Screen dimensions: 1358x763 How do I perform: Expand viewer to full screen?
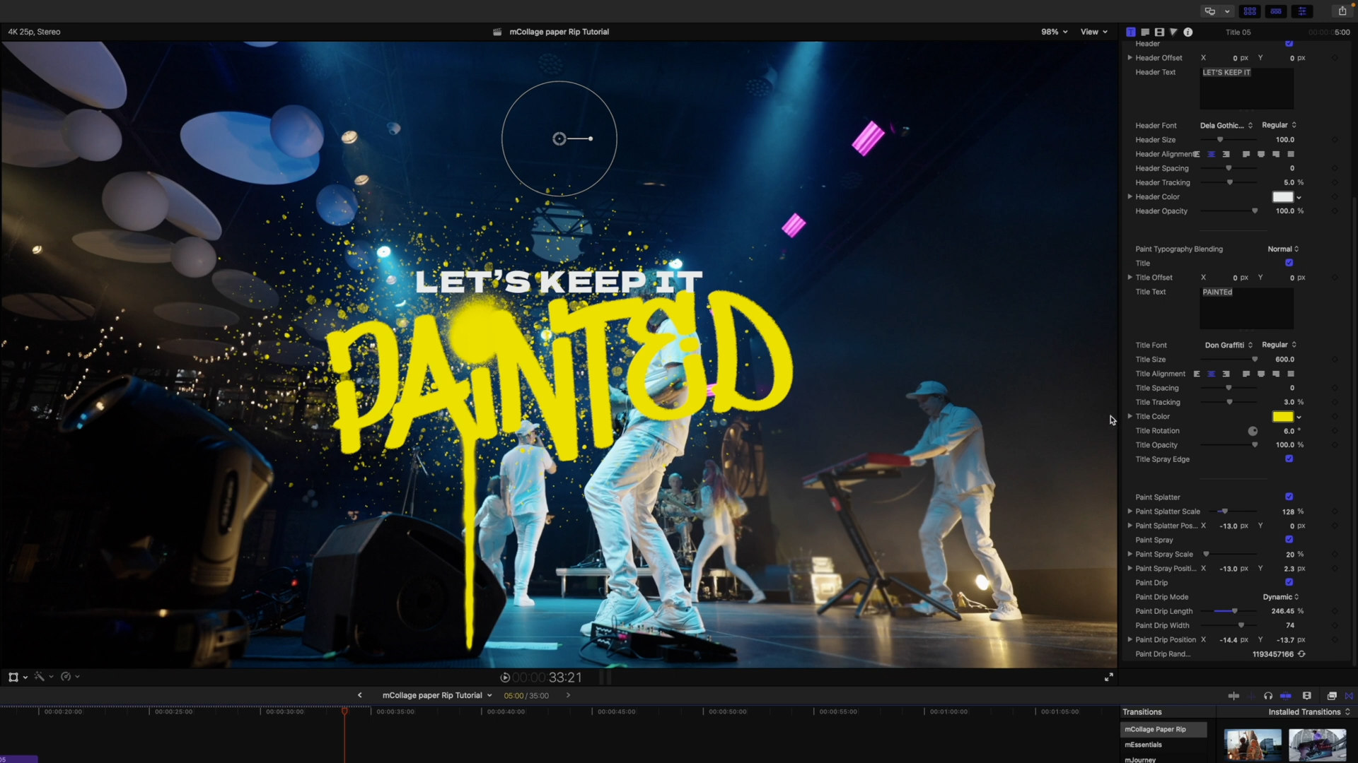pyautogui.click(x=1109, y=677)
